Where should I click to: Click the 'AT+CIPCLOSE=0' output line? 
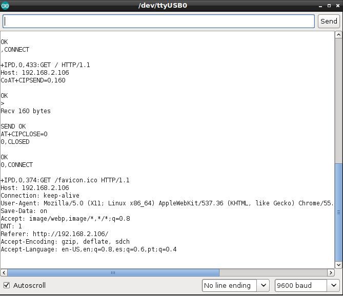point(24,134)
